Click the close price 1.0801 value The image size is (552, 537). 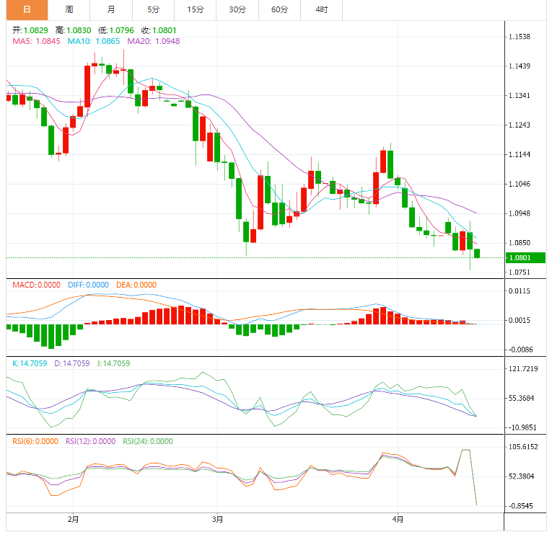click(165, 30)
